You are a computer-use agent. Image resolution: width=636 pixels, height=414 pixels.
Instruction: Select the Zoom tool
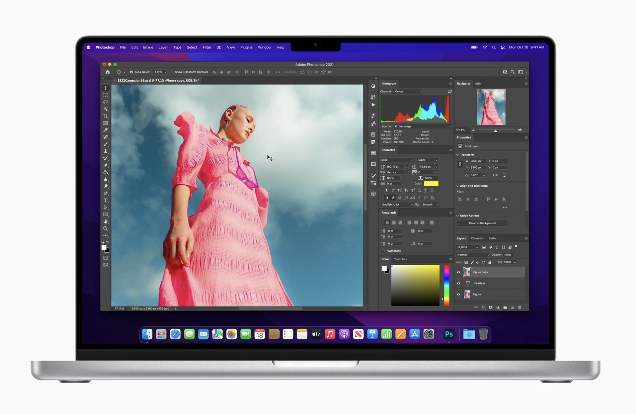pyautogui.click(x=106, y=228)
